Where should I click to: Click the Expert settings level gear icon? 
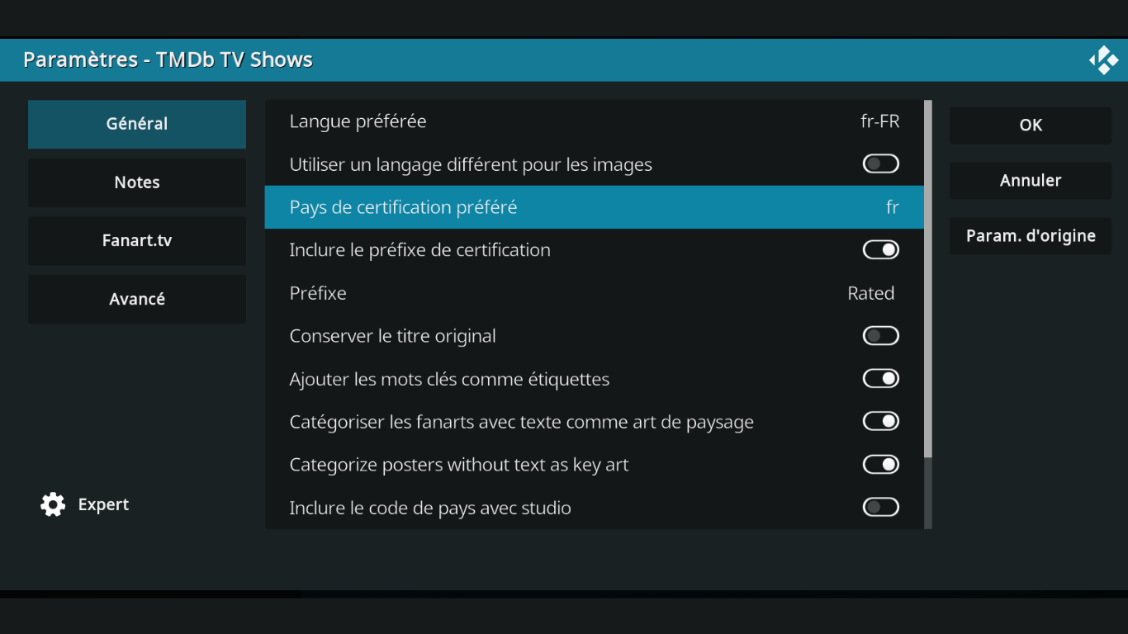click(x=53, y=504)
